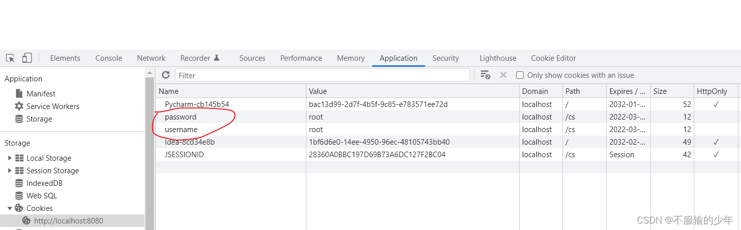
Task: Open the Service Workers gear item
Action: click(52, 106)
